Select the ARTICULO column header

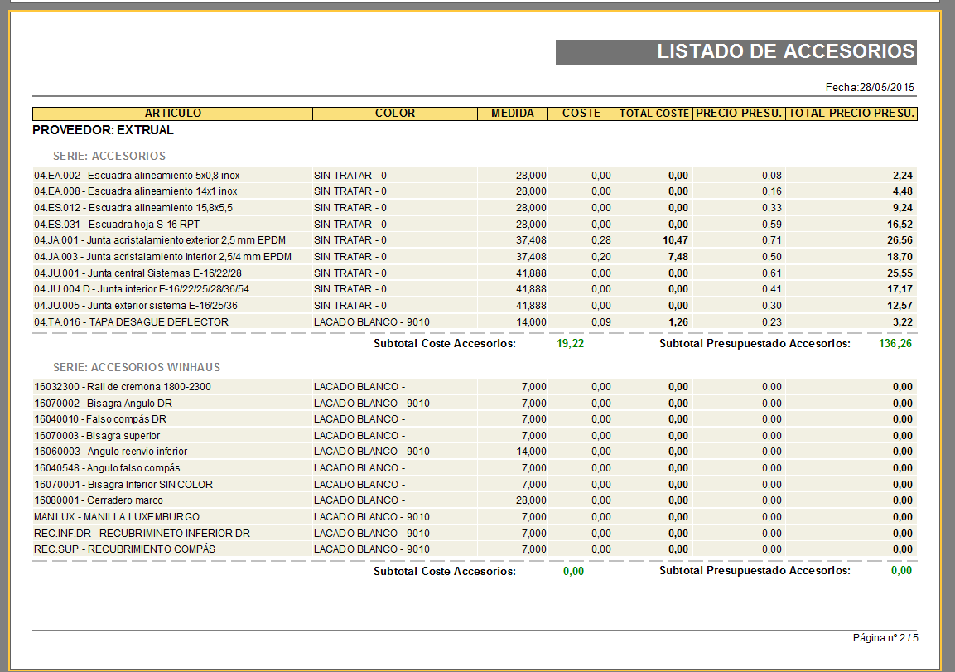pyautogui.click(x=173, y=114)
